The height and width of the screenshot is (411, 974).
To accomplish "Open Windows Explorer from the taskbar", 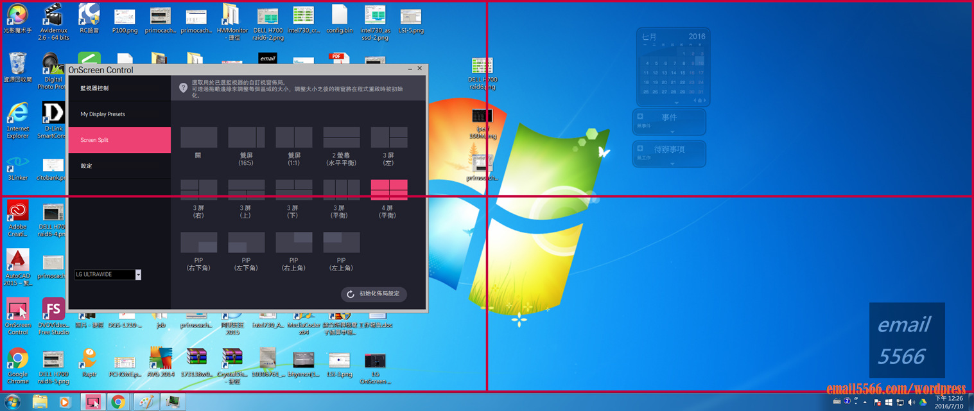I will [40, 402].
